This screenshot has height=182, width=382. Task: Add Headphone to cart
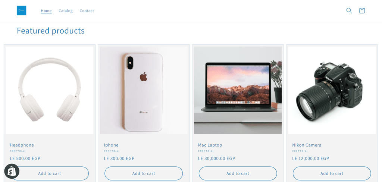click(50, 173)
